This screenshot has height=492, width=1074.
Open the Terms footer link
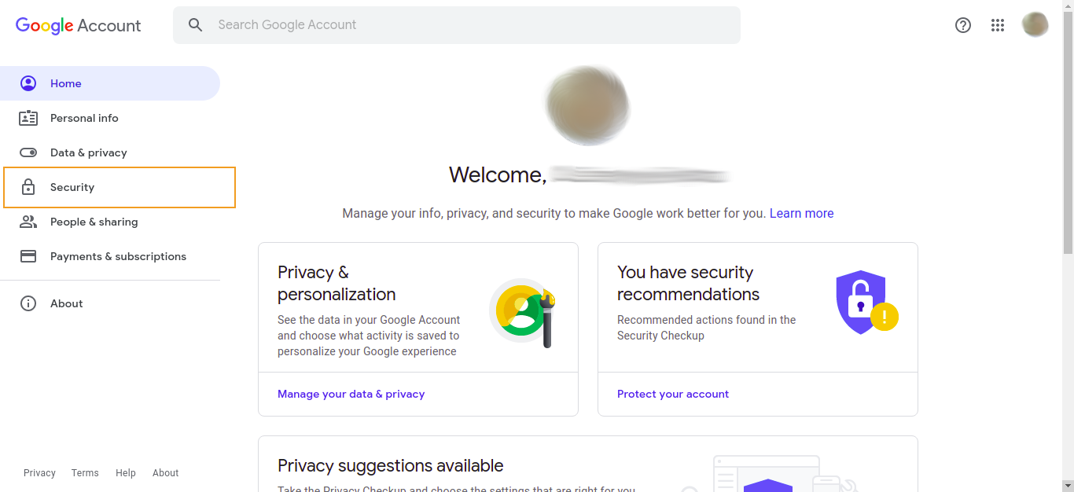click(84, 472)
